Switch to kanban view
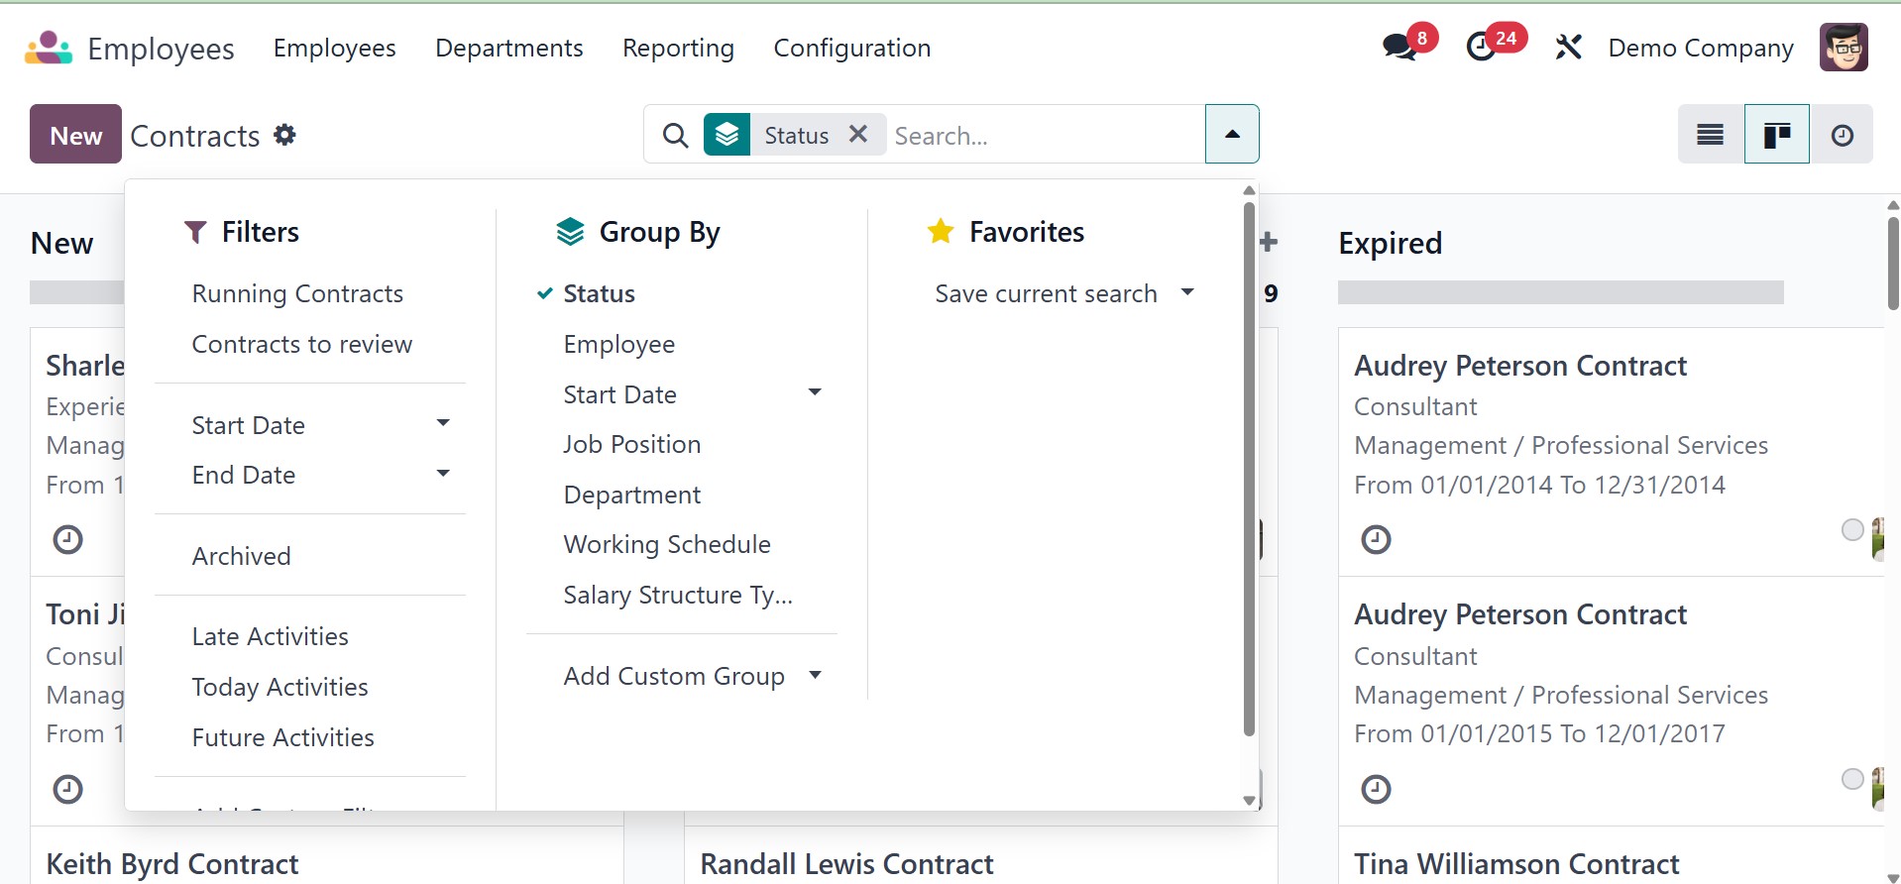1901x884 pixels. pos(1776,135)
